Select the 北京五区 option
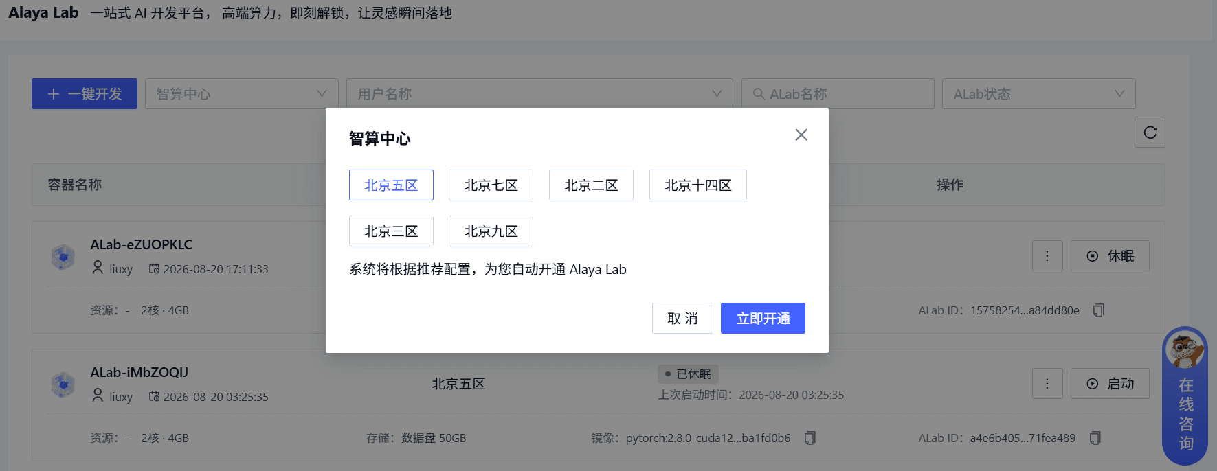The width and height of the screenshot is (1217, 471). point(391,185)
